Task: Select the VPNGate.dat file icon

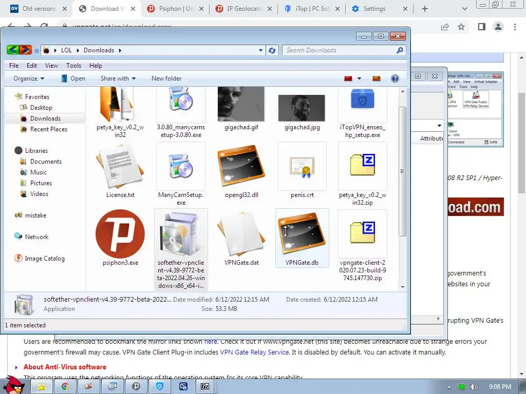Action: tap(241, 234)
